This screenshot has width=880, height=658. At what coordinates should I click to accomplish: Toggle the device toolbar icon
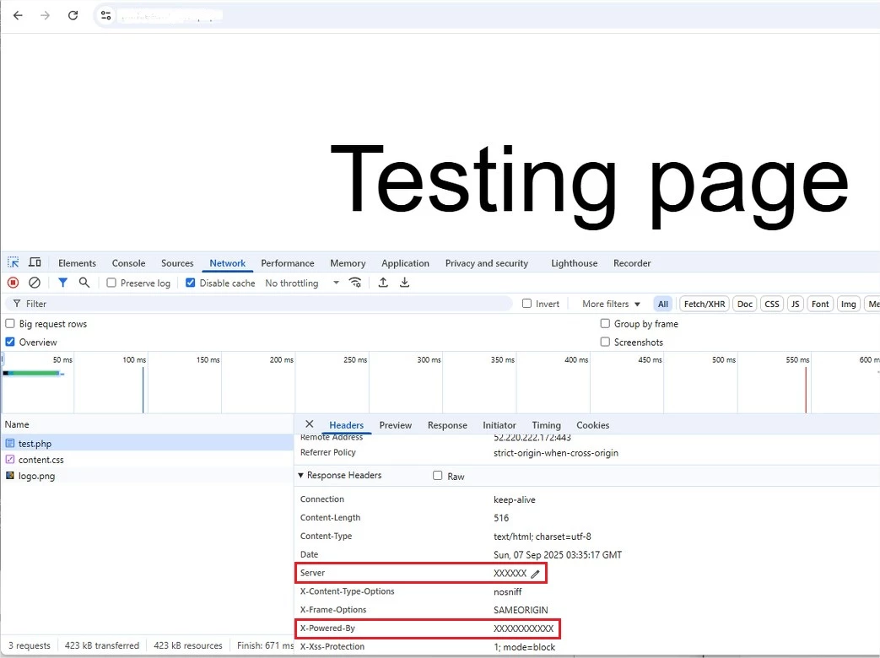[x=35, y=262]
